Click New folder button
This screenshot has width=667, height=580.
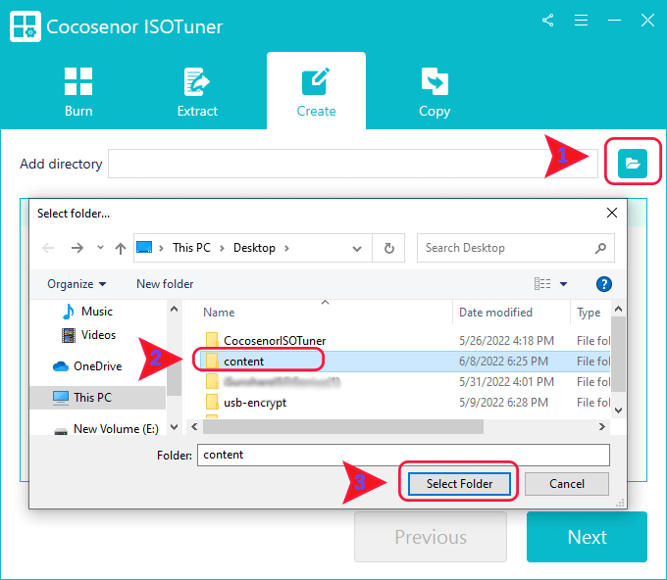pyautogui.click(x=165, y=284)
